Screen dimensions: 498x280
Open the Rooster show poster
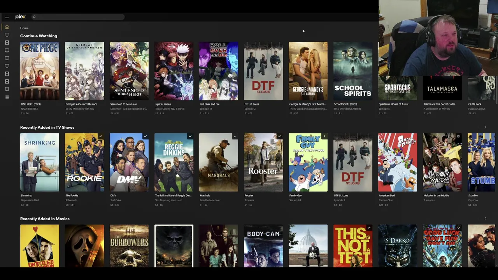pyautogui.click(x=263, y=162)
